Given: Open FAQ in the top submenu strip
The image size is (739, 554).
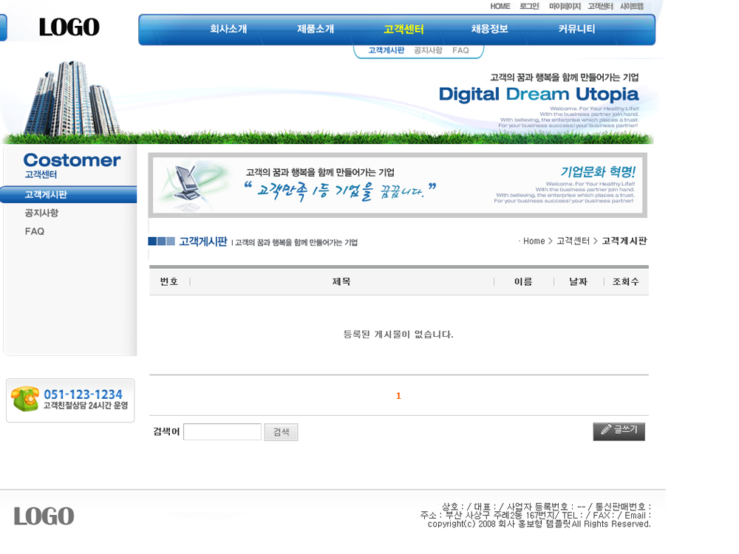Looking at the screenshot, I should tap(460, 50).
